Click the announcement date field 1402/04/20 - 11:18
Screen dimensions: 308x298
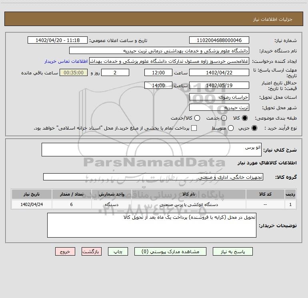coord(58,40)
